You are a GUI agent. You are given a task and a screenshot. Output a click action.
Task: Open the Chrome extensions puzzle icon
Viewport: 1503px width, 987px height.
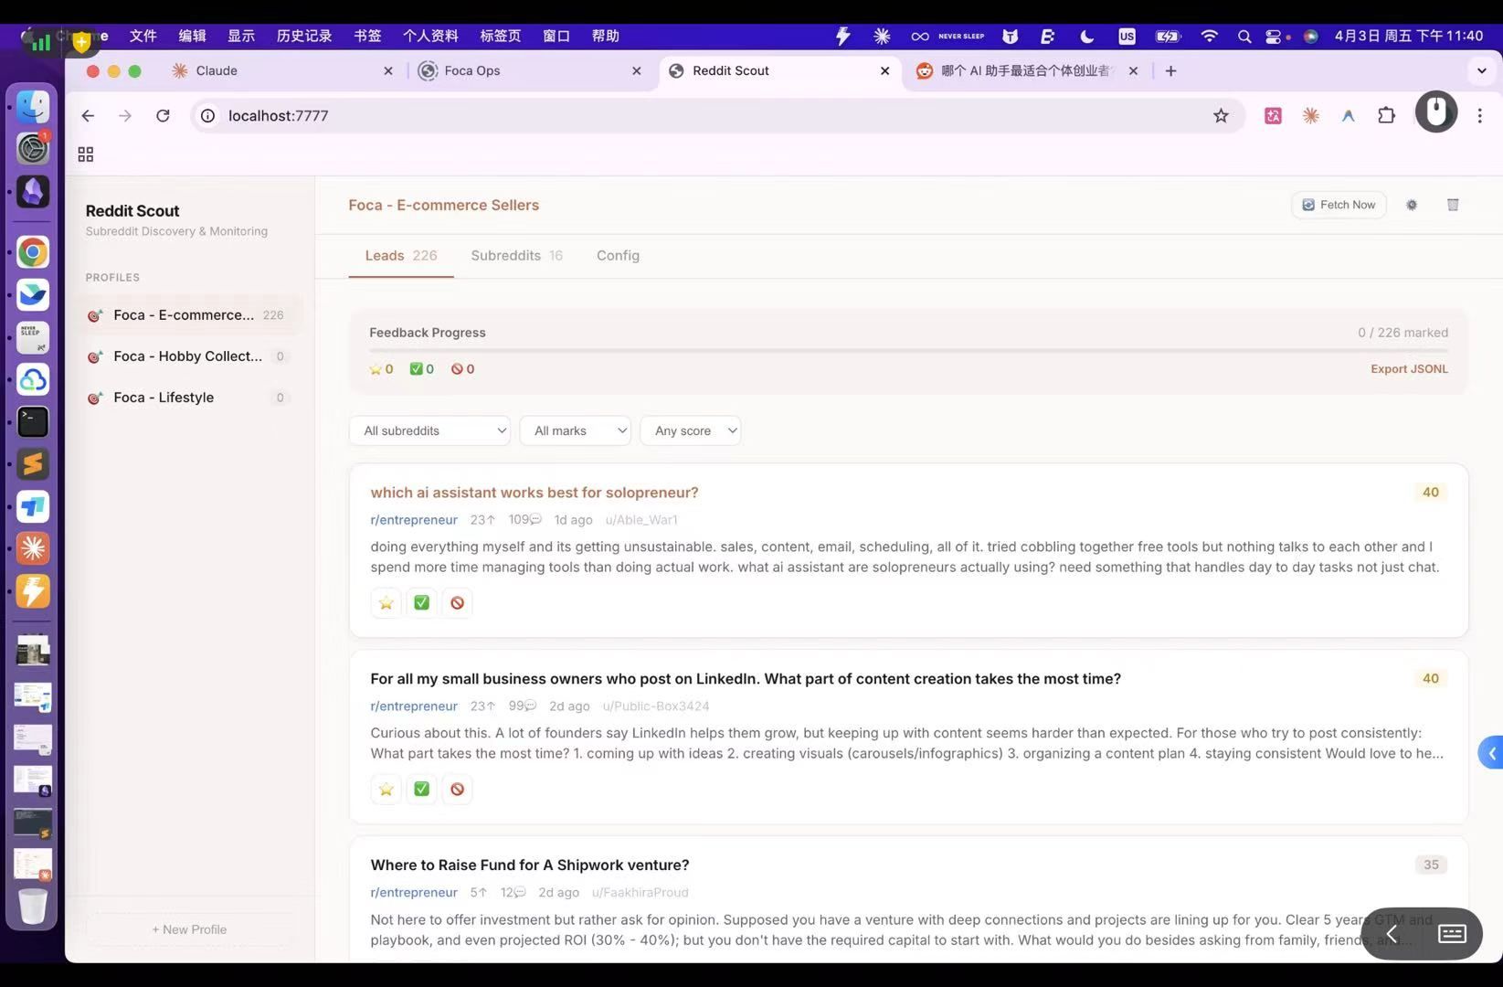tap(1386, 116)
